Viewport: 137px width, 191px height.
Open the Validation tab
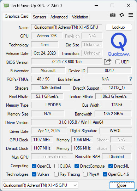tap(80, 17)
